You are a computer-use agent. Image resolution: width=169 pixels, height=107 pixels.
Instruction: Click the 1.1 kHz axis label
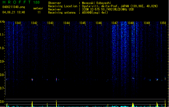pyautogui.click(x=2, y=35)
